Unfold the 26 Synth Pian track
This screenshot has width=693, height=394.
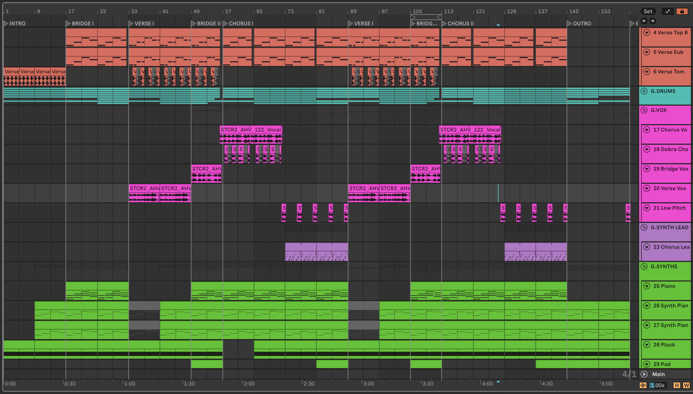tap(647, 306)
